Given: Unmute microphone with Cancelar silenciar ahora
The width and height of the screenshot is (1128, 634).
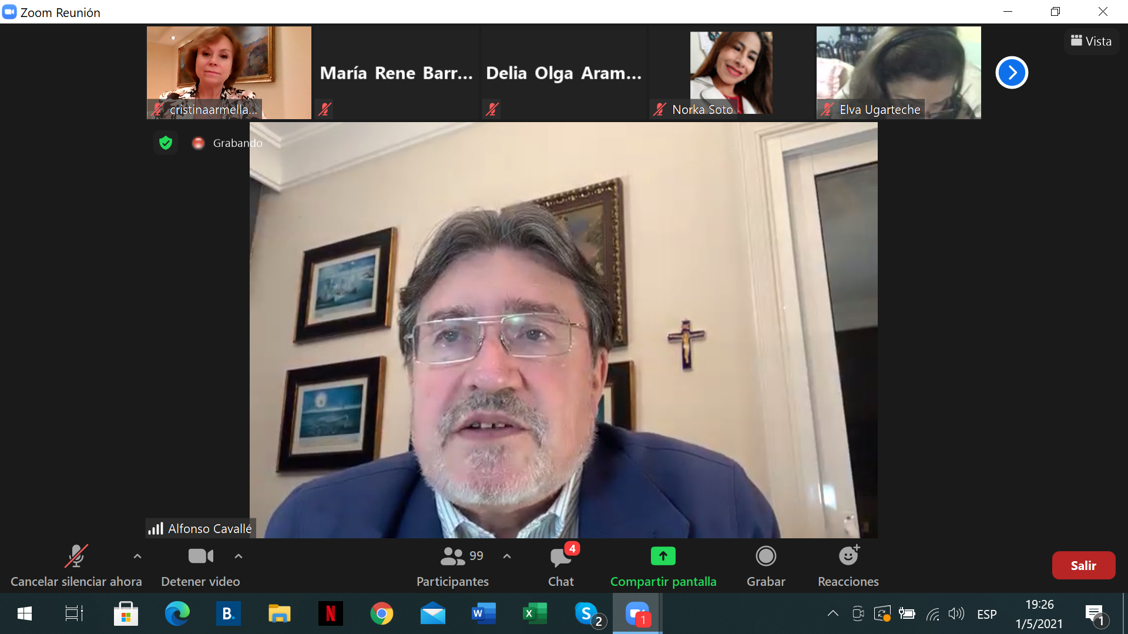Looking at the screenshot, I should 76,557.
